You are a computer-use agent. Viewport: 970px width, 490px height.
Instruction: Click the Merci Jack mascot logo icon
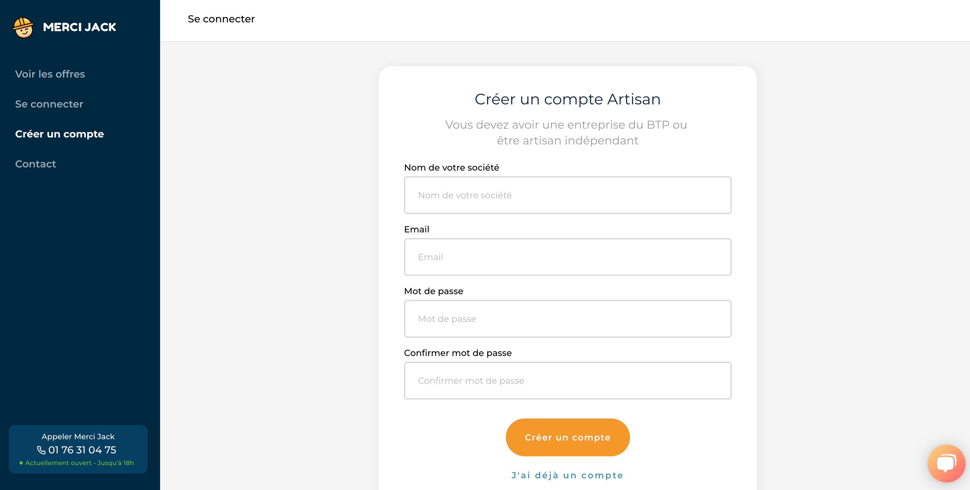tap(23, 27)
